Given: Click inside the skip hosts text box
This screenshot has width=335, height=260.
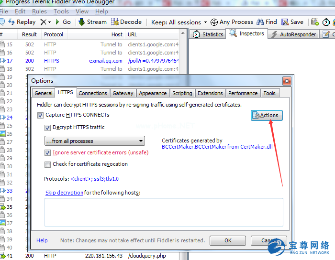Looking at the screenshot, I should tap(164, 212).
